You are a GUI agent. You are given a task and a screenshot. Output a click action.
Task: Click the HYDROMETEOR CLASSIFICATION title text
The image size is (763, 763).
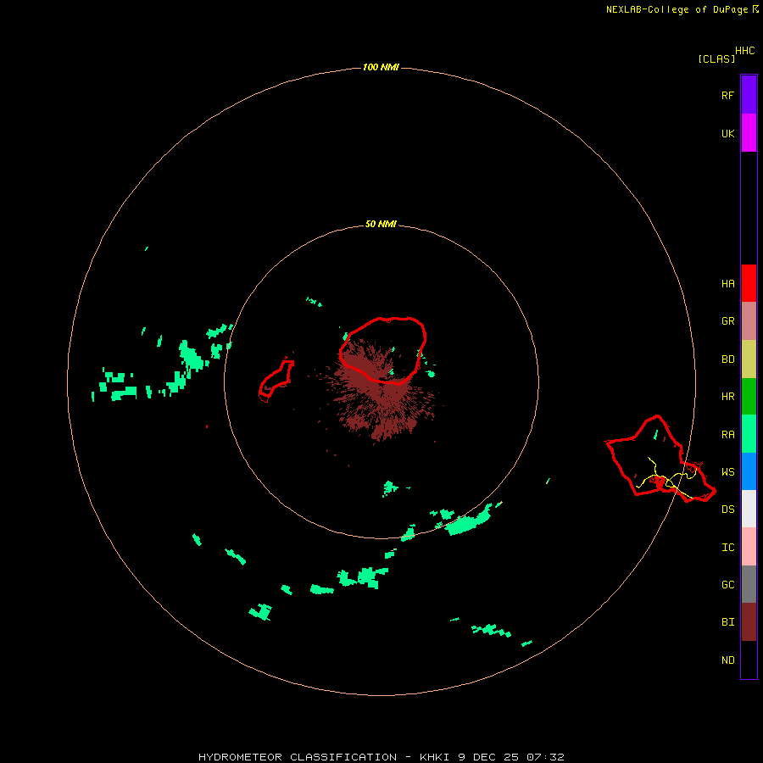tap(298, 757)
